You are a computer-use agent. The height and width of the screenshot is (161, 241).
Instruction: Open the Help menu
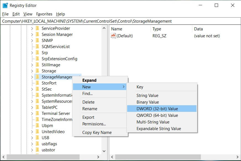click(x=61, y=14)
